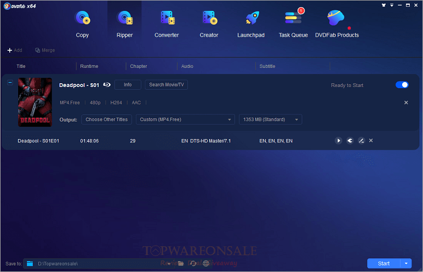Click the Deadpool - S01E01 title text

coord(38,141)
